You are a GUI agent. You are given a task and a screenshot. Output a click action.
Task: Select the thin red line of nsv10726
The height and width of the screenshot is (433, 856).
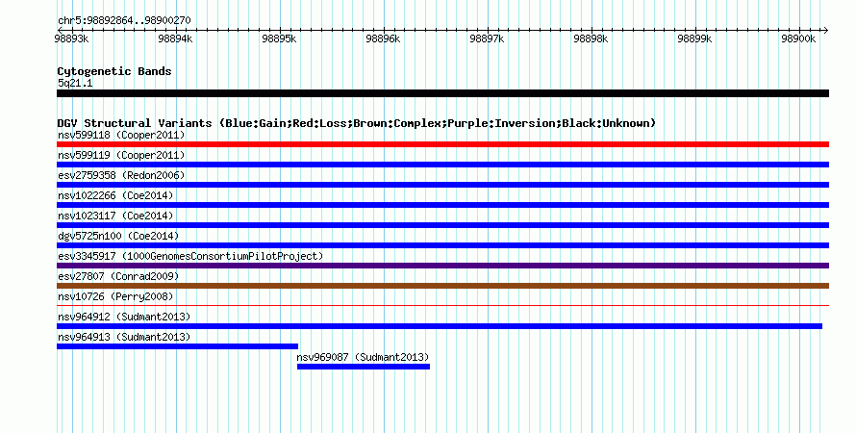click(x=442, y=306)
